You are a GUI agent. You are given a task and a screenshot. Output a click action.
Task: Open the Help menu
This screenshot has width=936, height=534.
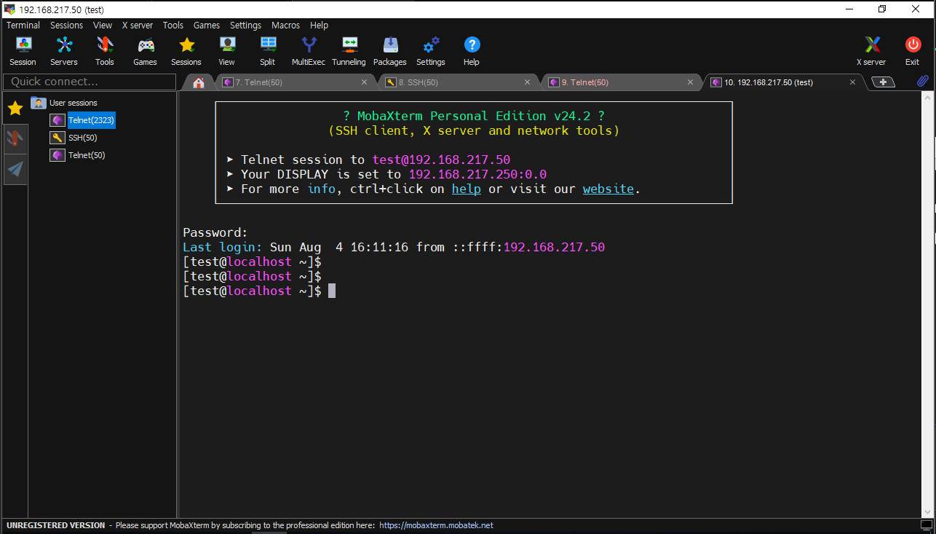[319, 25]
